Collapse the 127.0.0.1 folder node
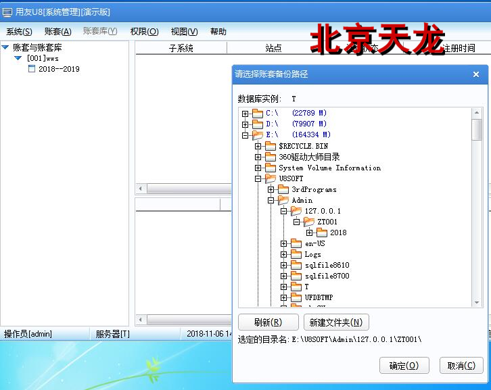The height and width of the screenshot is (390, 491). pyautogui.click(x=283, y=212)
